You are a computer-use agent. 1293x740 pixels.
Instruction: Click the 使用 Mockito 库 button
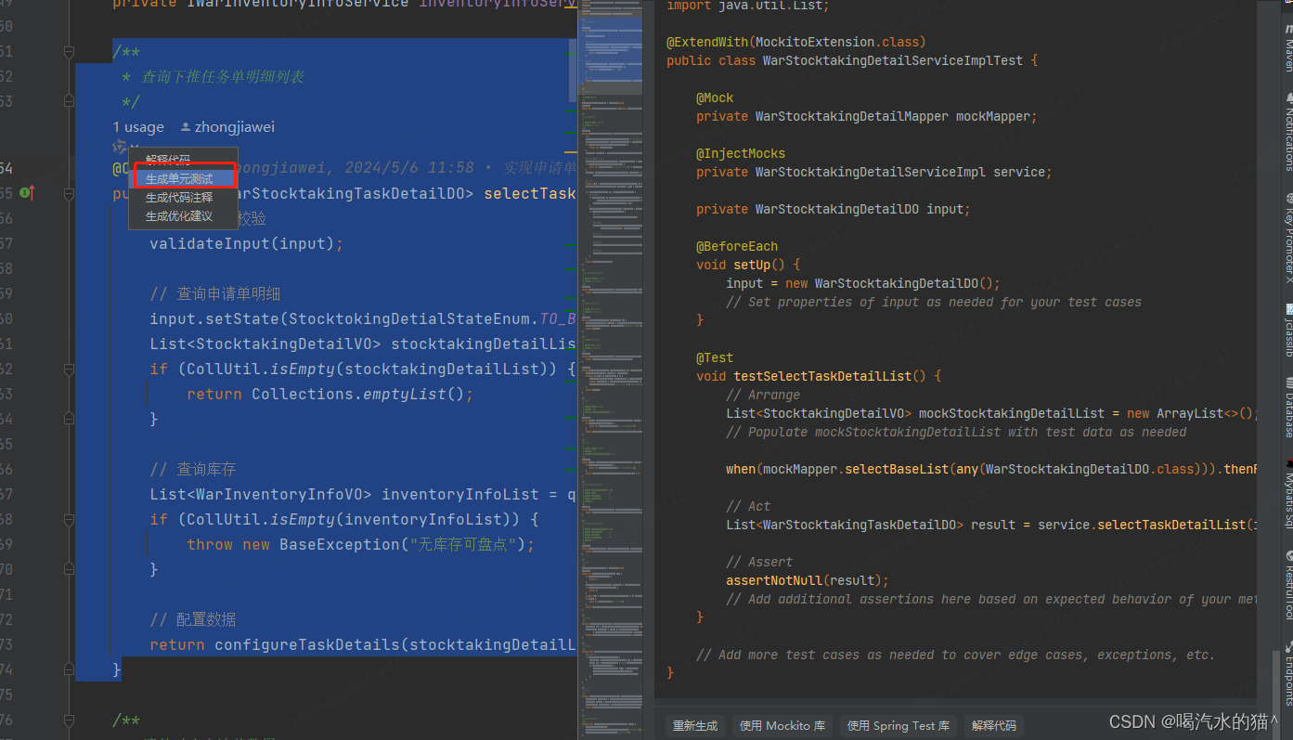coord(782,726)
